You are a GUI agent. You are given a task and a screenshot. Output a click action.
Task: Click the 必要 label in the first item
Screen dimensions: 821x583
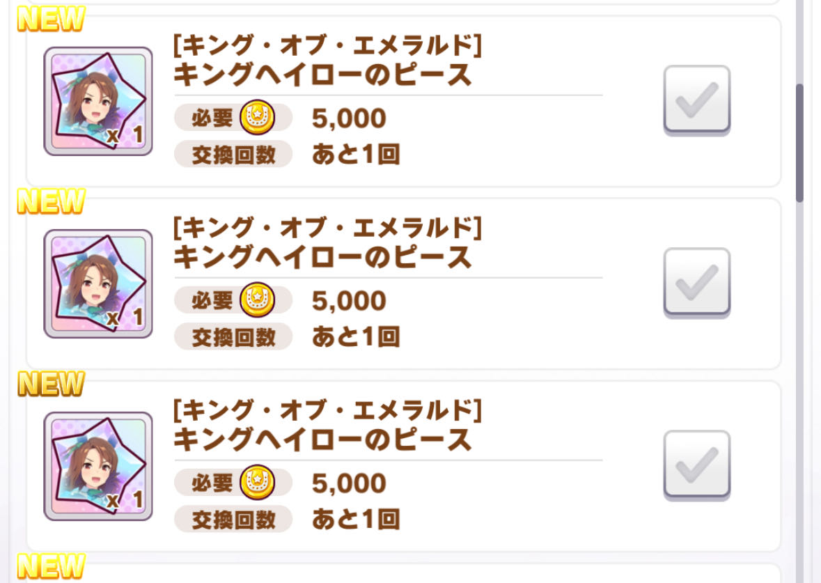[212, 118]
